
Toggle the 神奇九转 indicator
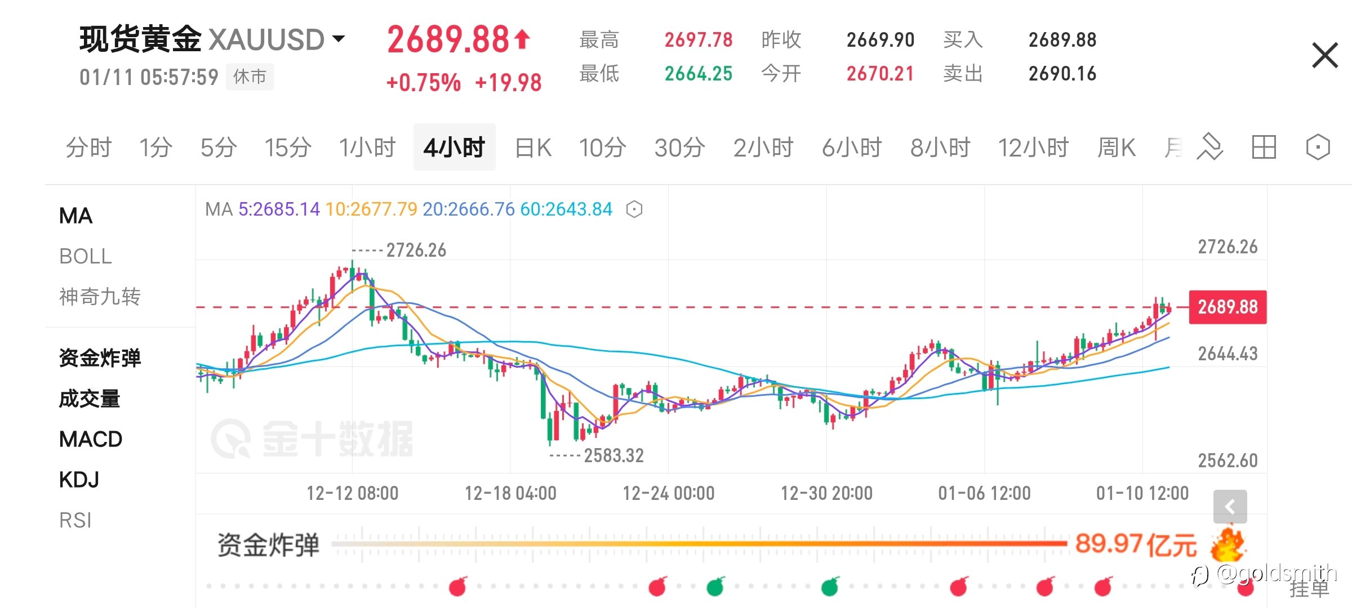pos(100,297)
